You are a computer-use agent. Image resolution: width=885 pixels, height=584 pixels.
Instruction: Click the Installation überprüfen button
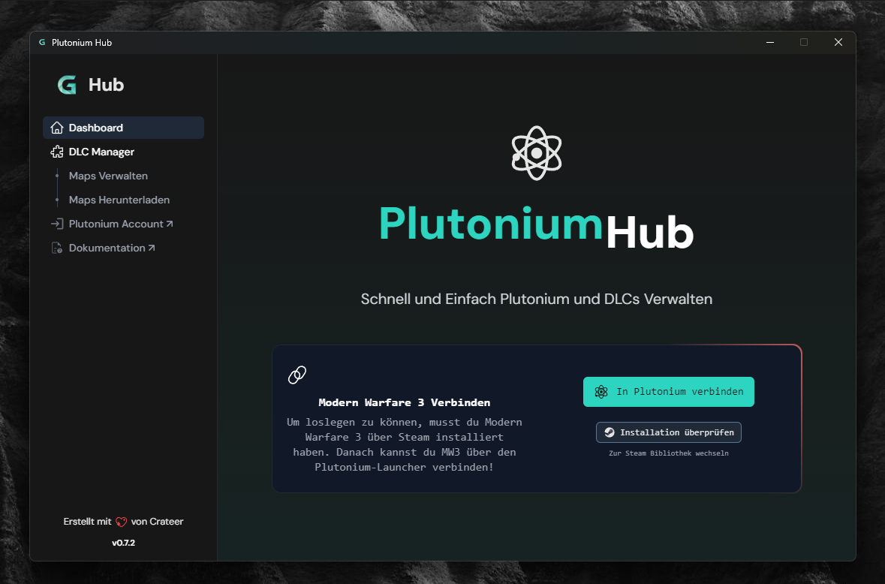pos(668,432)
